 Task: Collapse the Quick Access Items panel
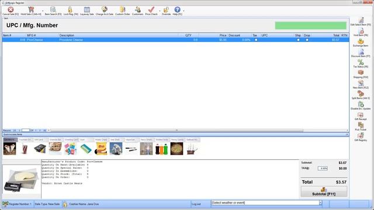[x=347, y=135]
